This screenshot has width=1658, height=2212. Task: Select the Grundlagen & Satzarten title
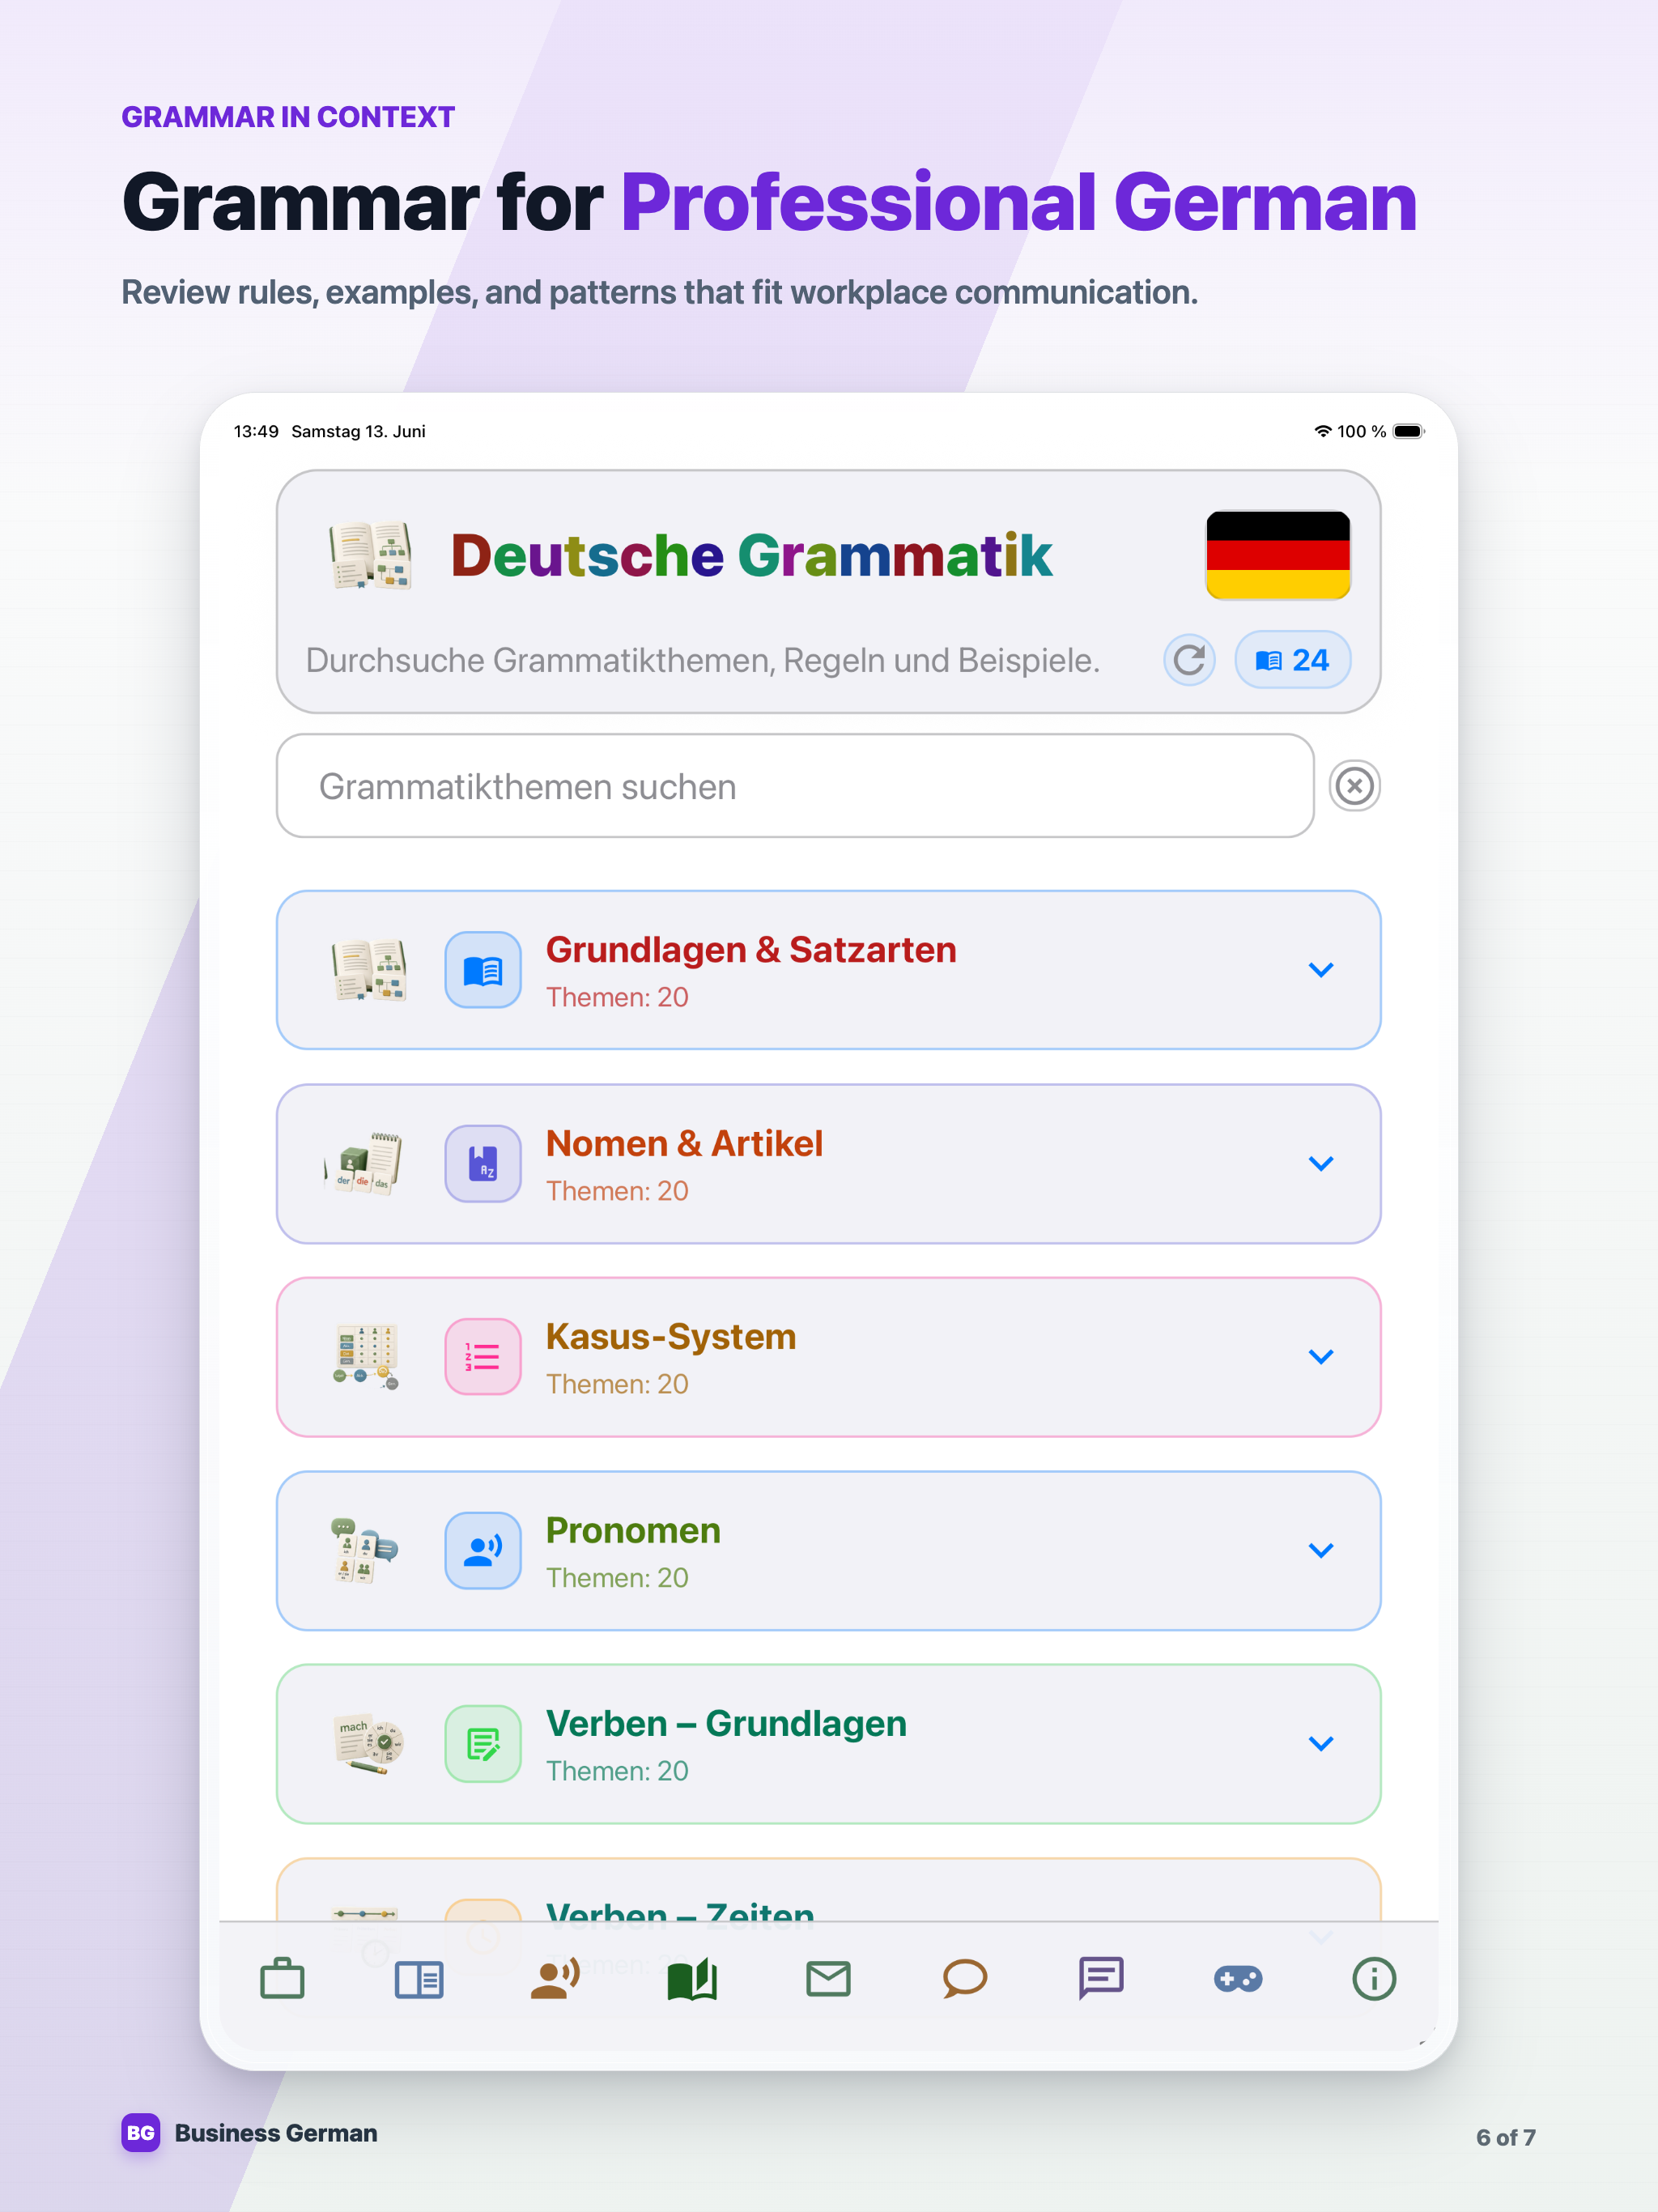tap(751, 950)
